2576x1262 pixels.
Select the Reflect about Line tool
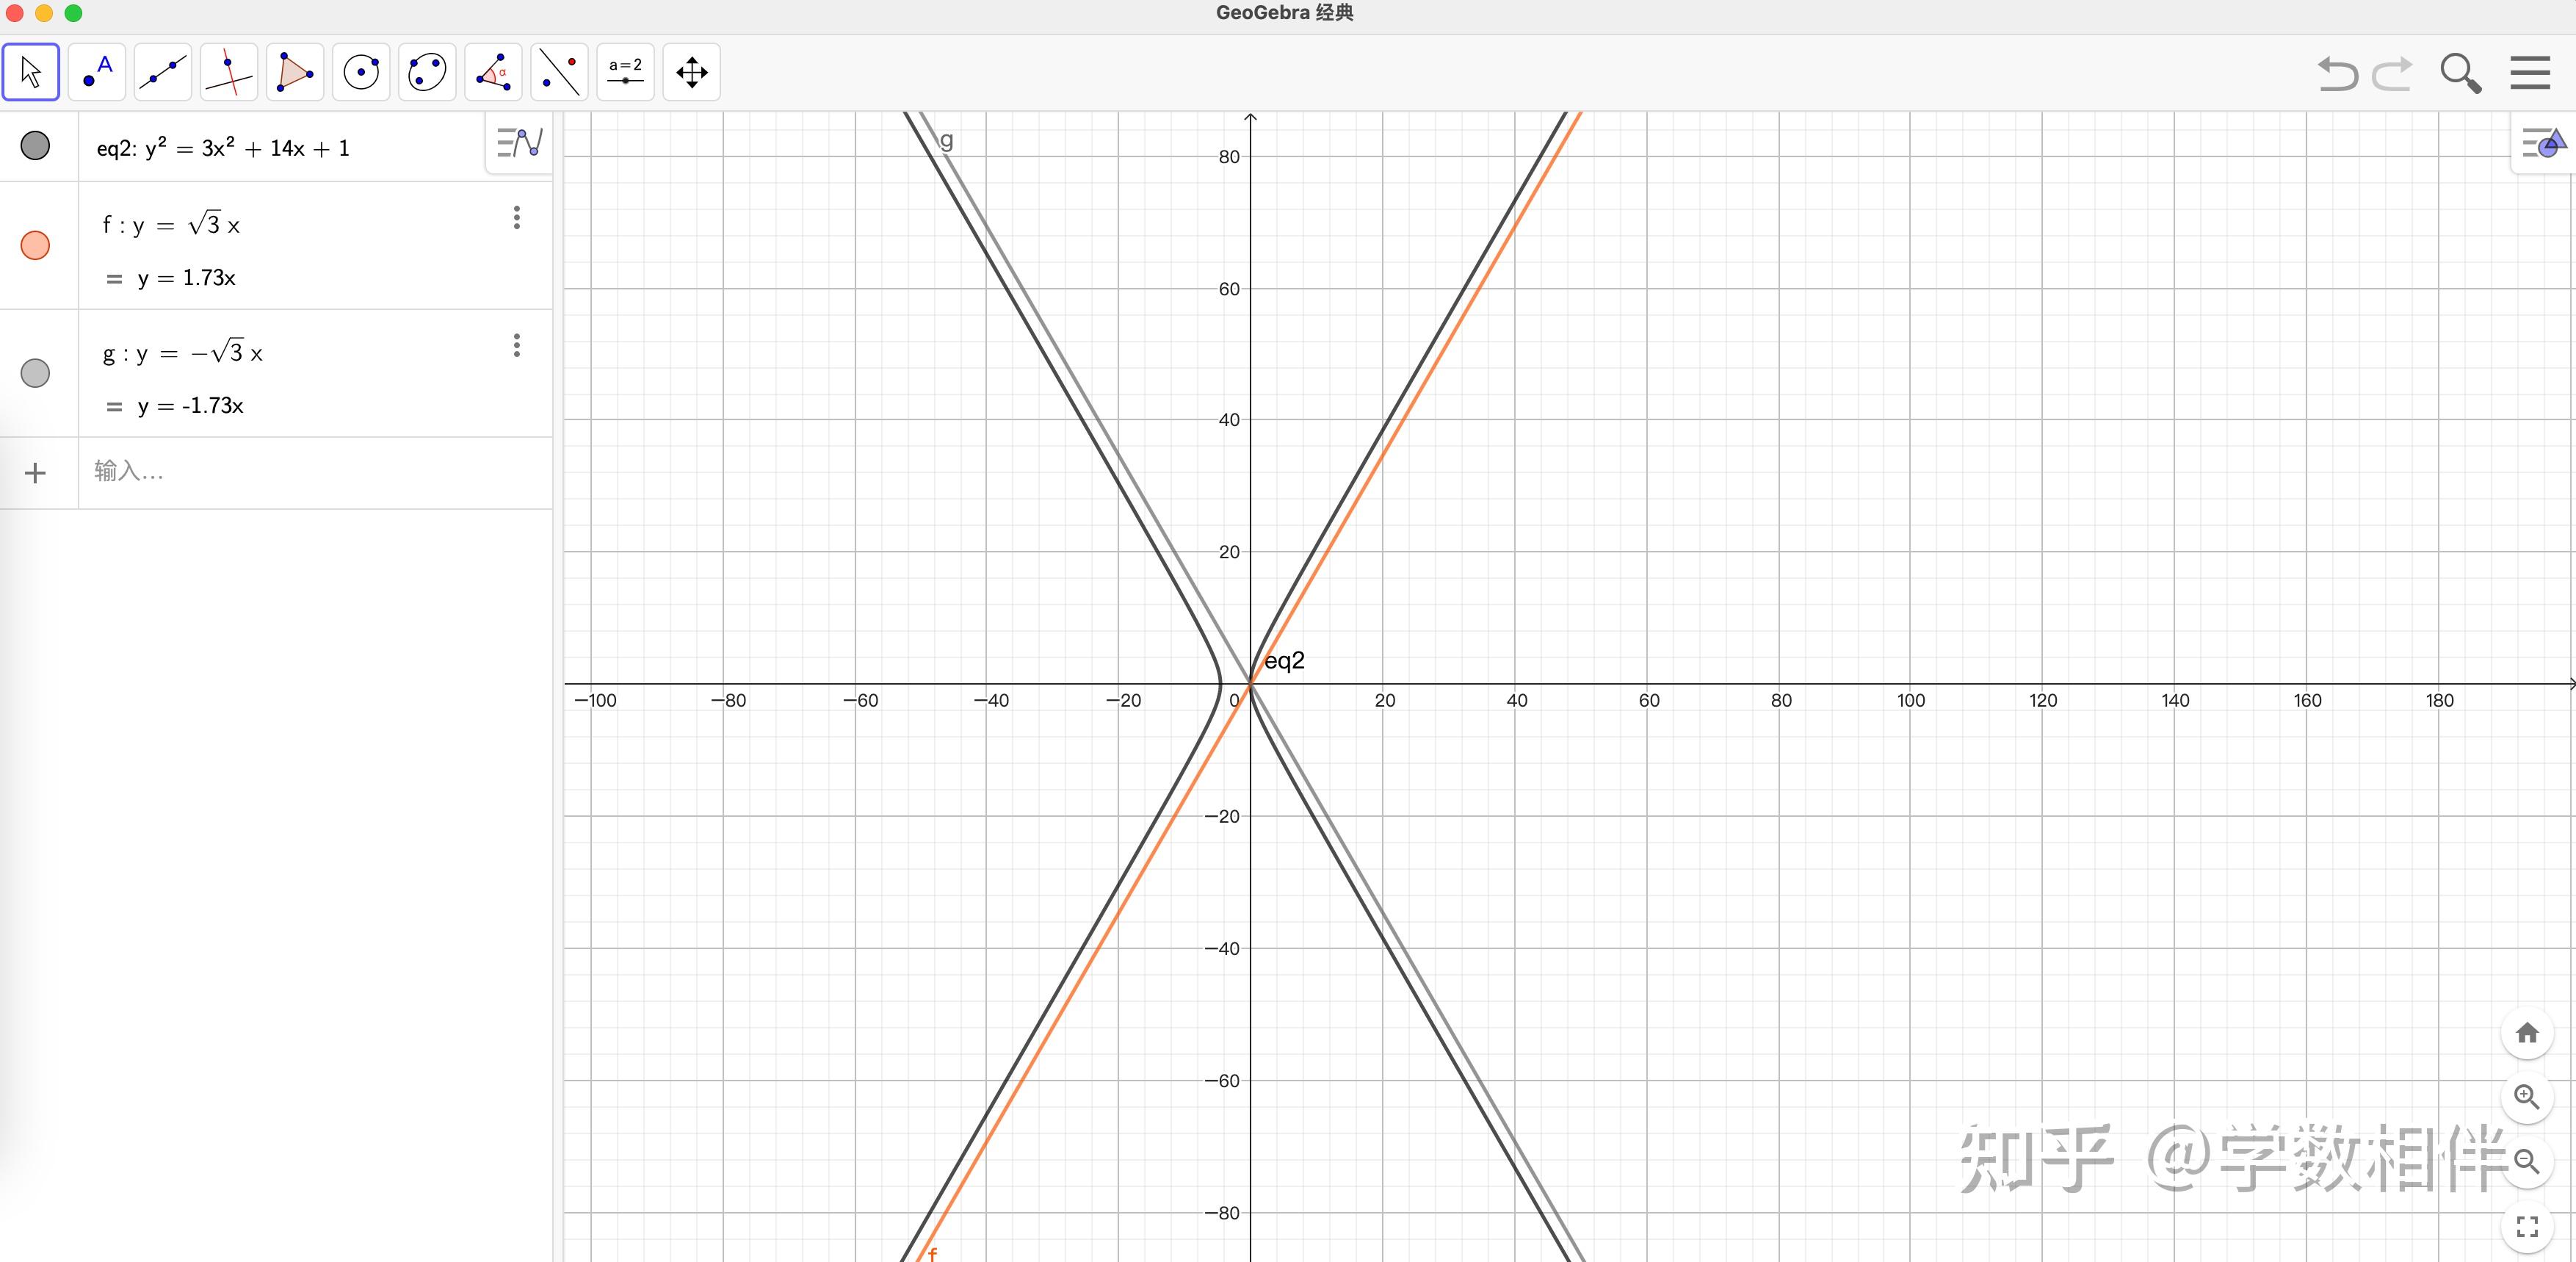(x=559, y=72)
